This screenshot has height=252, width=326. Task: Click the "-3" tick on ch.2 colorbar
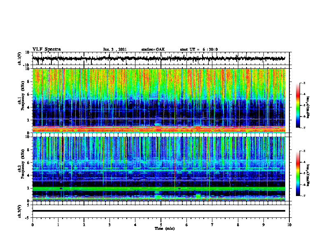click(303, 151)
